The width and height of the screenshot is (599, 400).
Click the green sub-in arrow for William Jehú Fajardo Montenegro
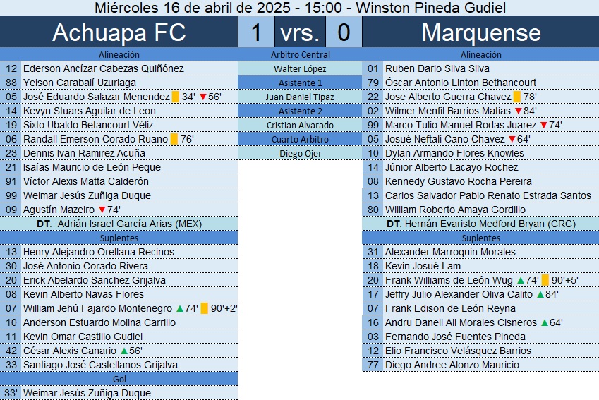(180, 308)
